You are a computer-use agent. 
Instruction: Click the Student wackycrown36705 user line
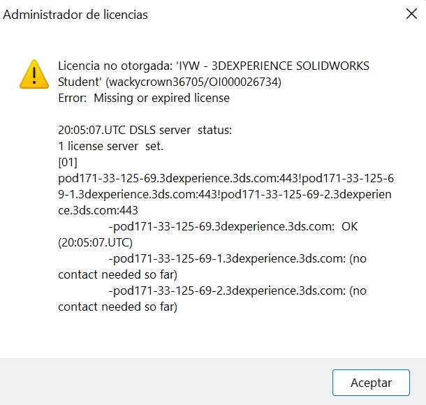pos(171,82)
